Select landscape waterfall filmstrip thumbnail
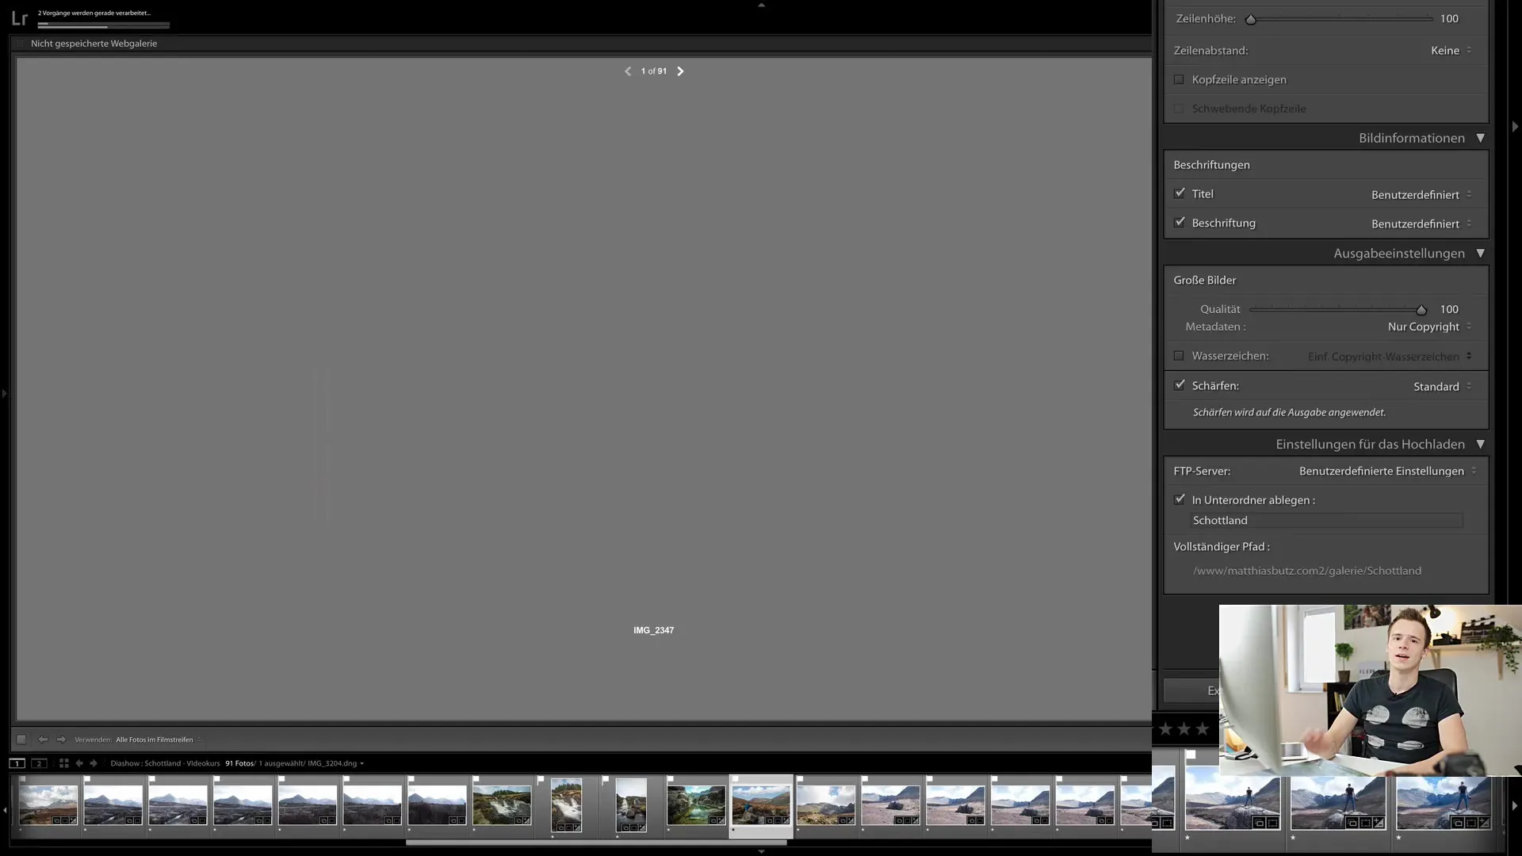The image size is (1522, 856). click(x=502, y=805)
